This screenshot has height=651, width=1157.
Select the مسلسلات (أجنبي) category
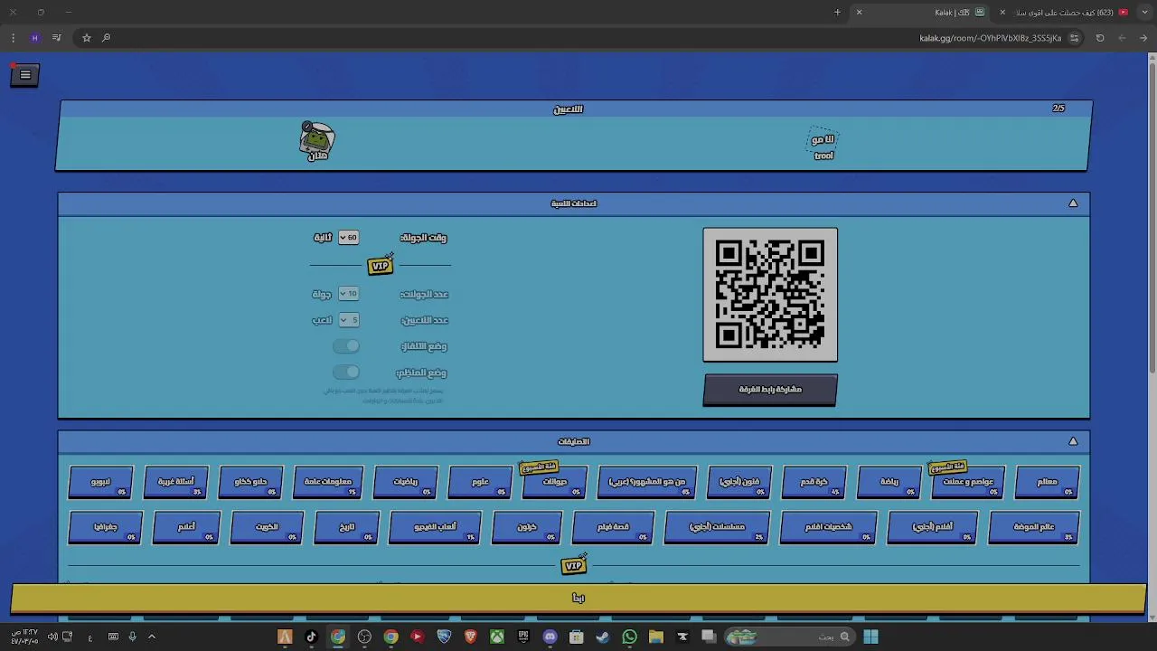717,527
